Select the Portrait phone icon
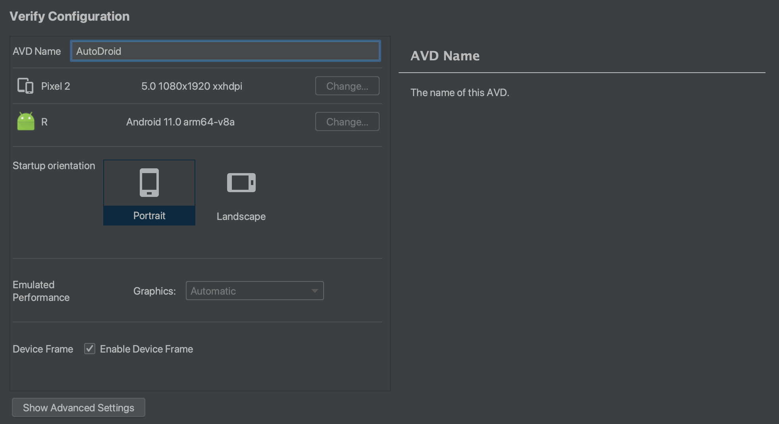The height and width of the screenshot is (424, 779). pos(149,183)
